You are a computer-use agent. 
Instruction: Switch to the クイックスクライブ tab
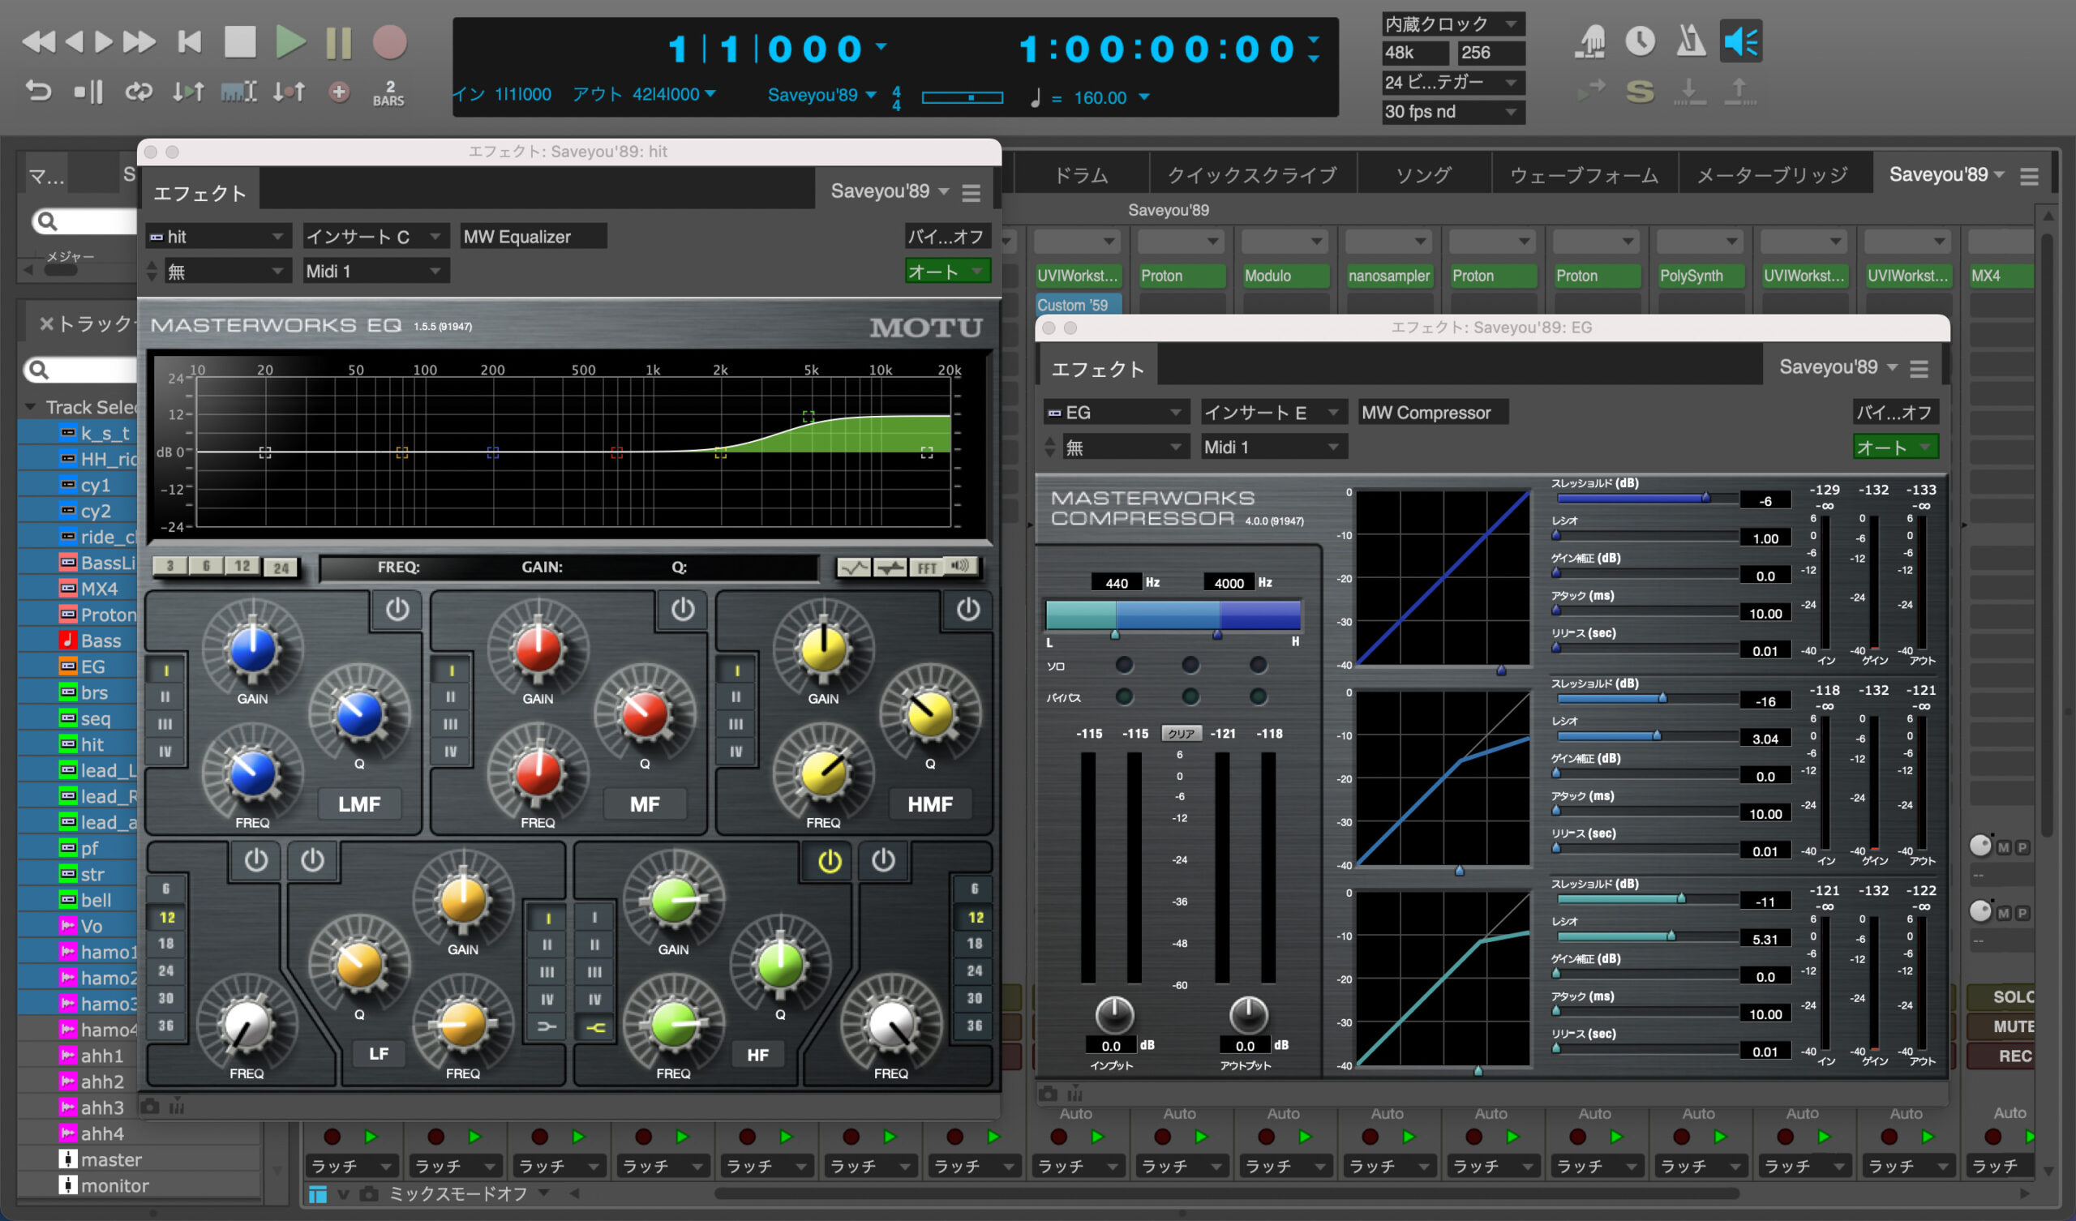pyautogui.click(x=1252, y=175)
